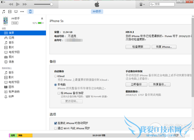Click the play button
Image resolution: width=194 pixels, height=140 pixels.
[18, 4]
